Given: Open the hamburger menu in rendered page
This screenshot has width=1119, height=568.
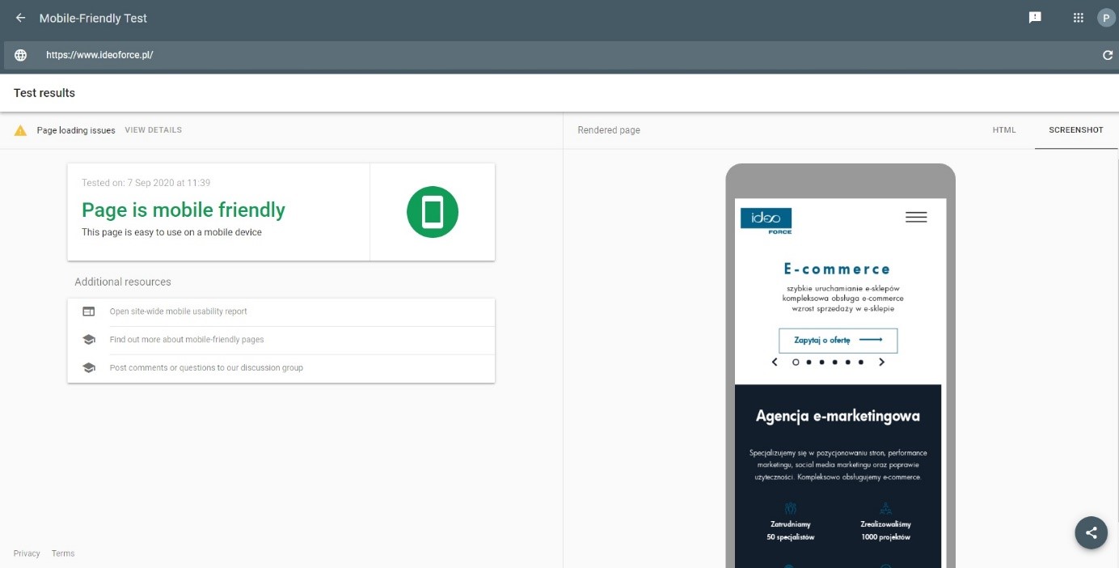Looking at the screenshot, I should (916, 217).
